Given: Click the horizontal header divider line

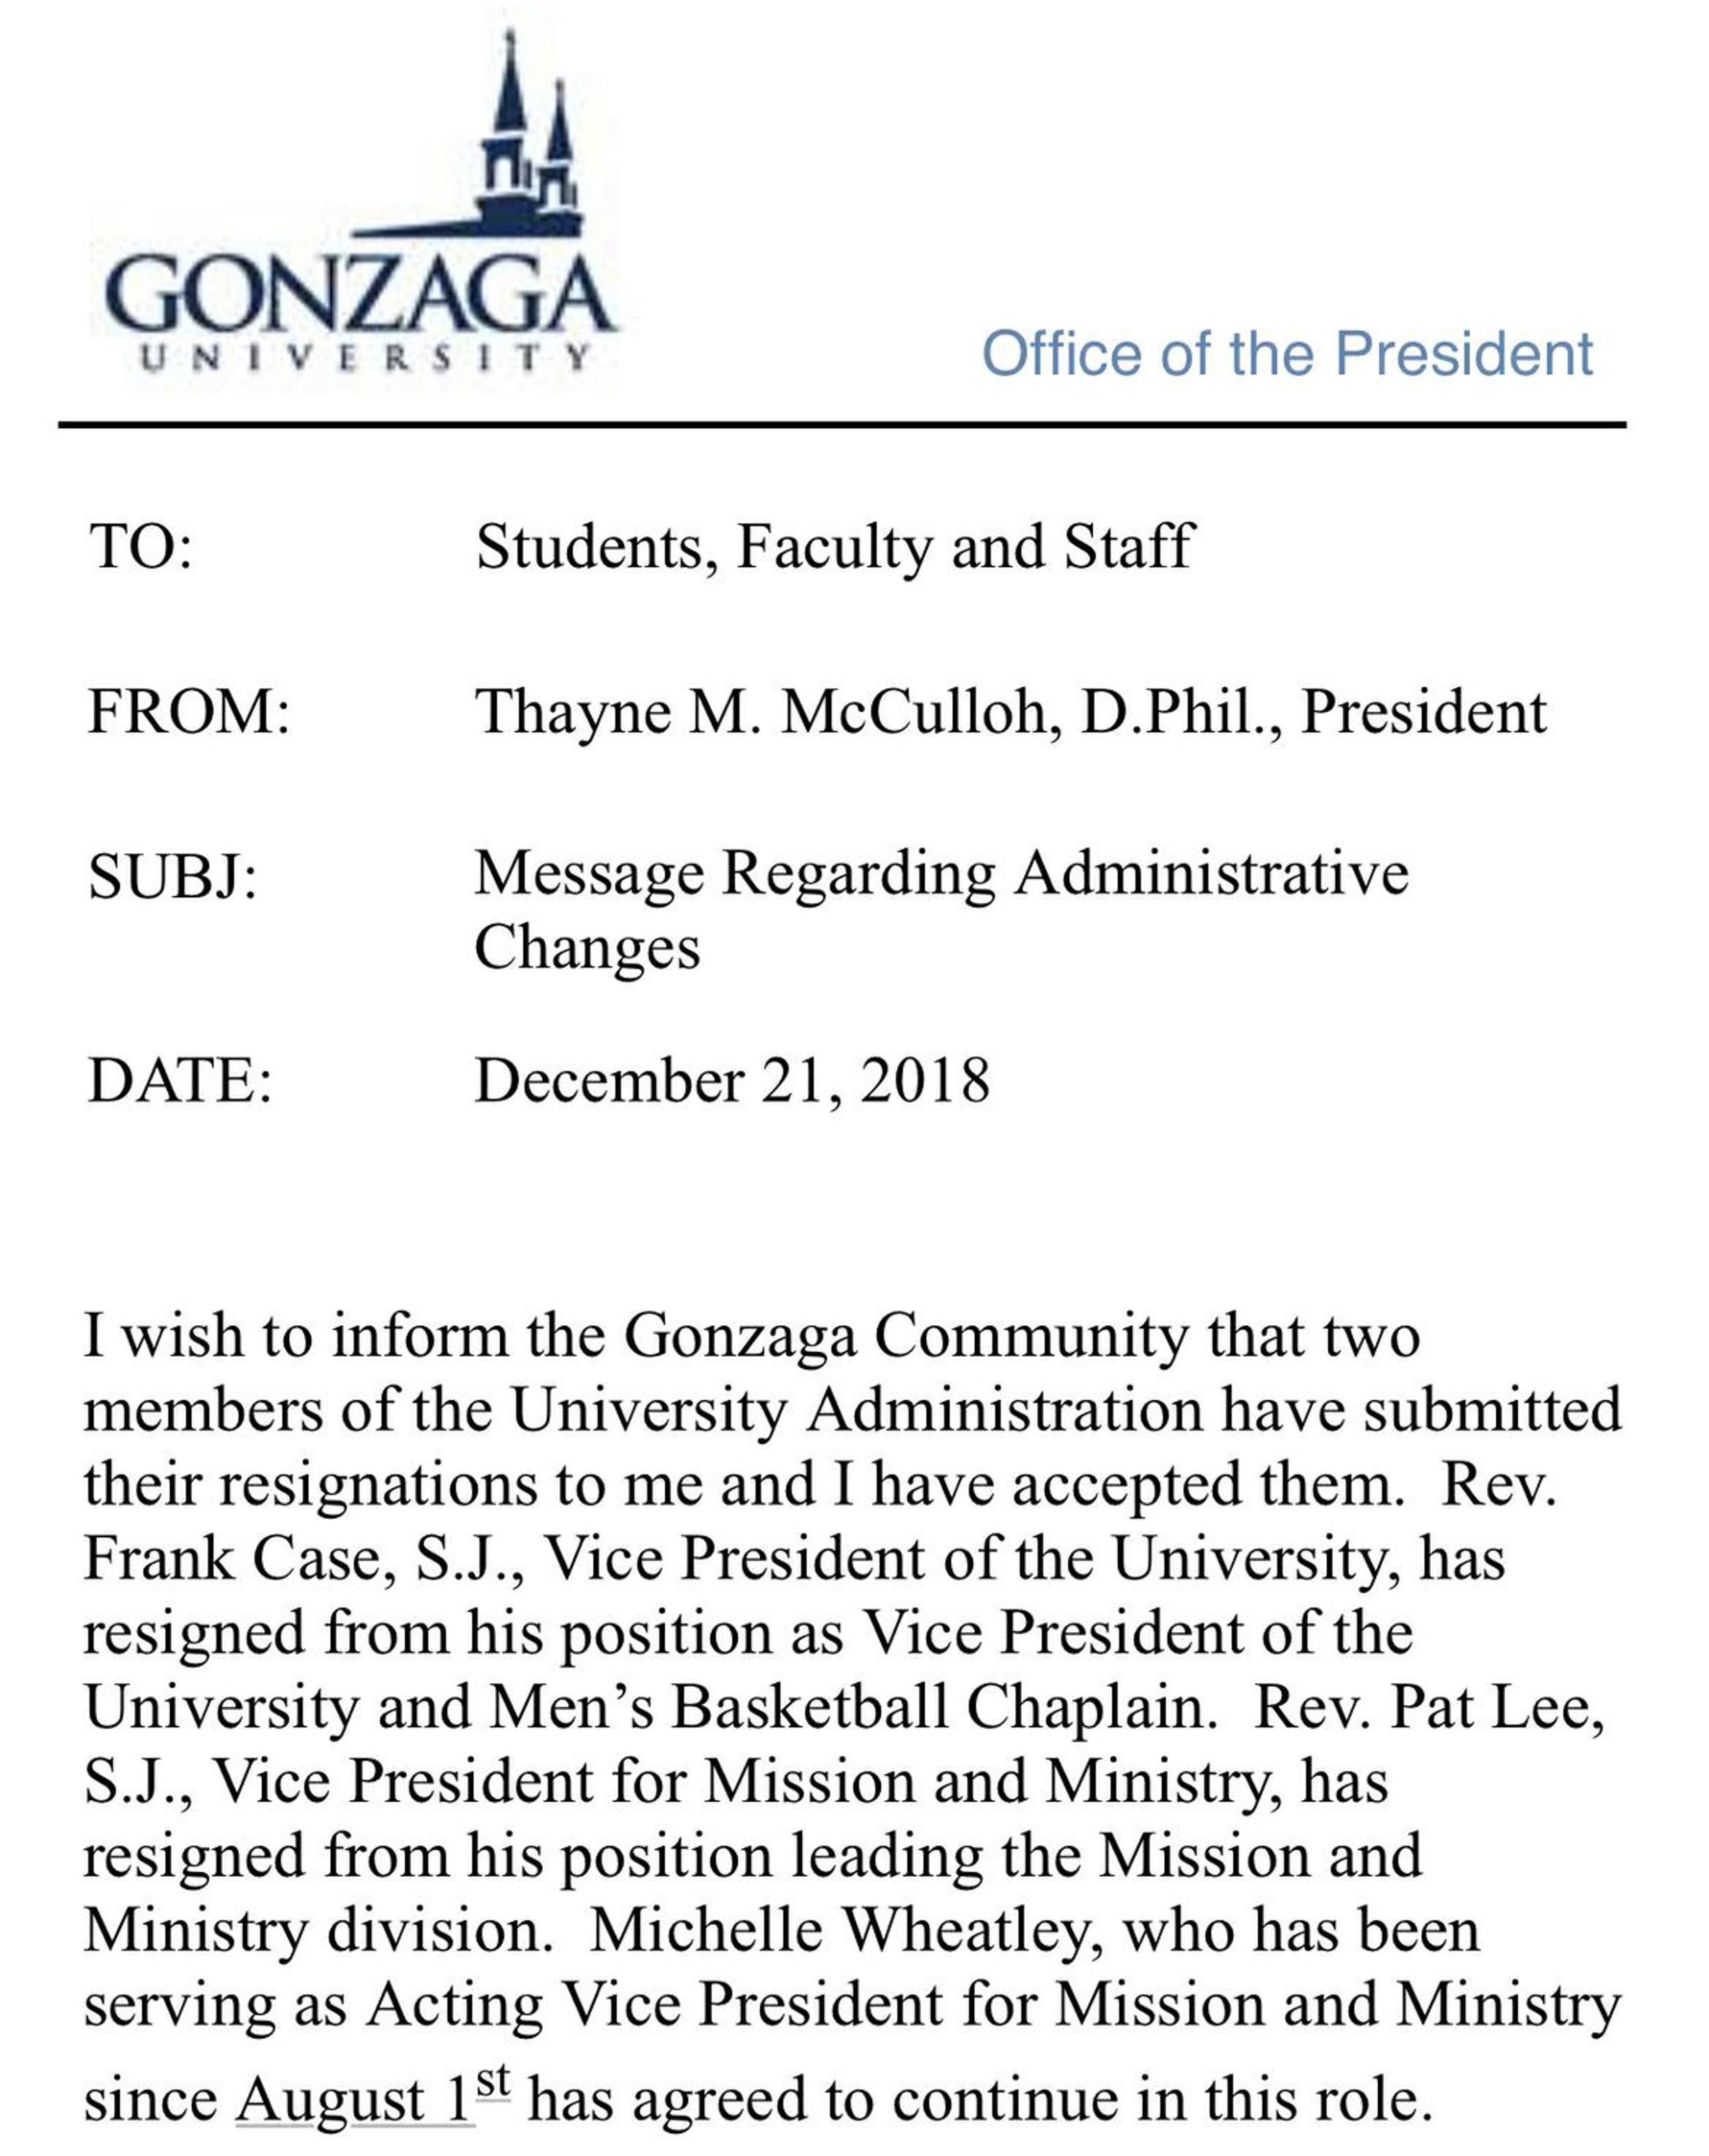Looking at the screenshot, I should tap(842, 425).
